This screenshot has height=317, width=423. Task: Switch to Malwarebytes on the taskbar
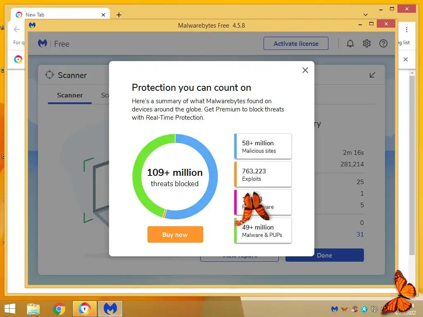tap(110, 309)
